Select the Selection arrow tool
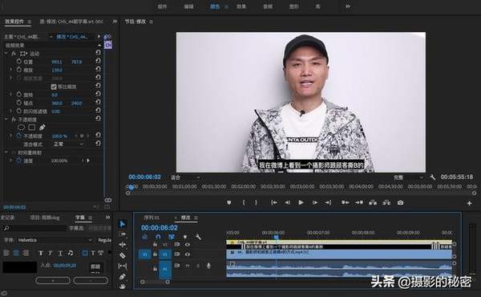481x297 pixels. coord(123,224)
